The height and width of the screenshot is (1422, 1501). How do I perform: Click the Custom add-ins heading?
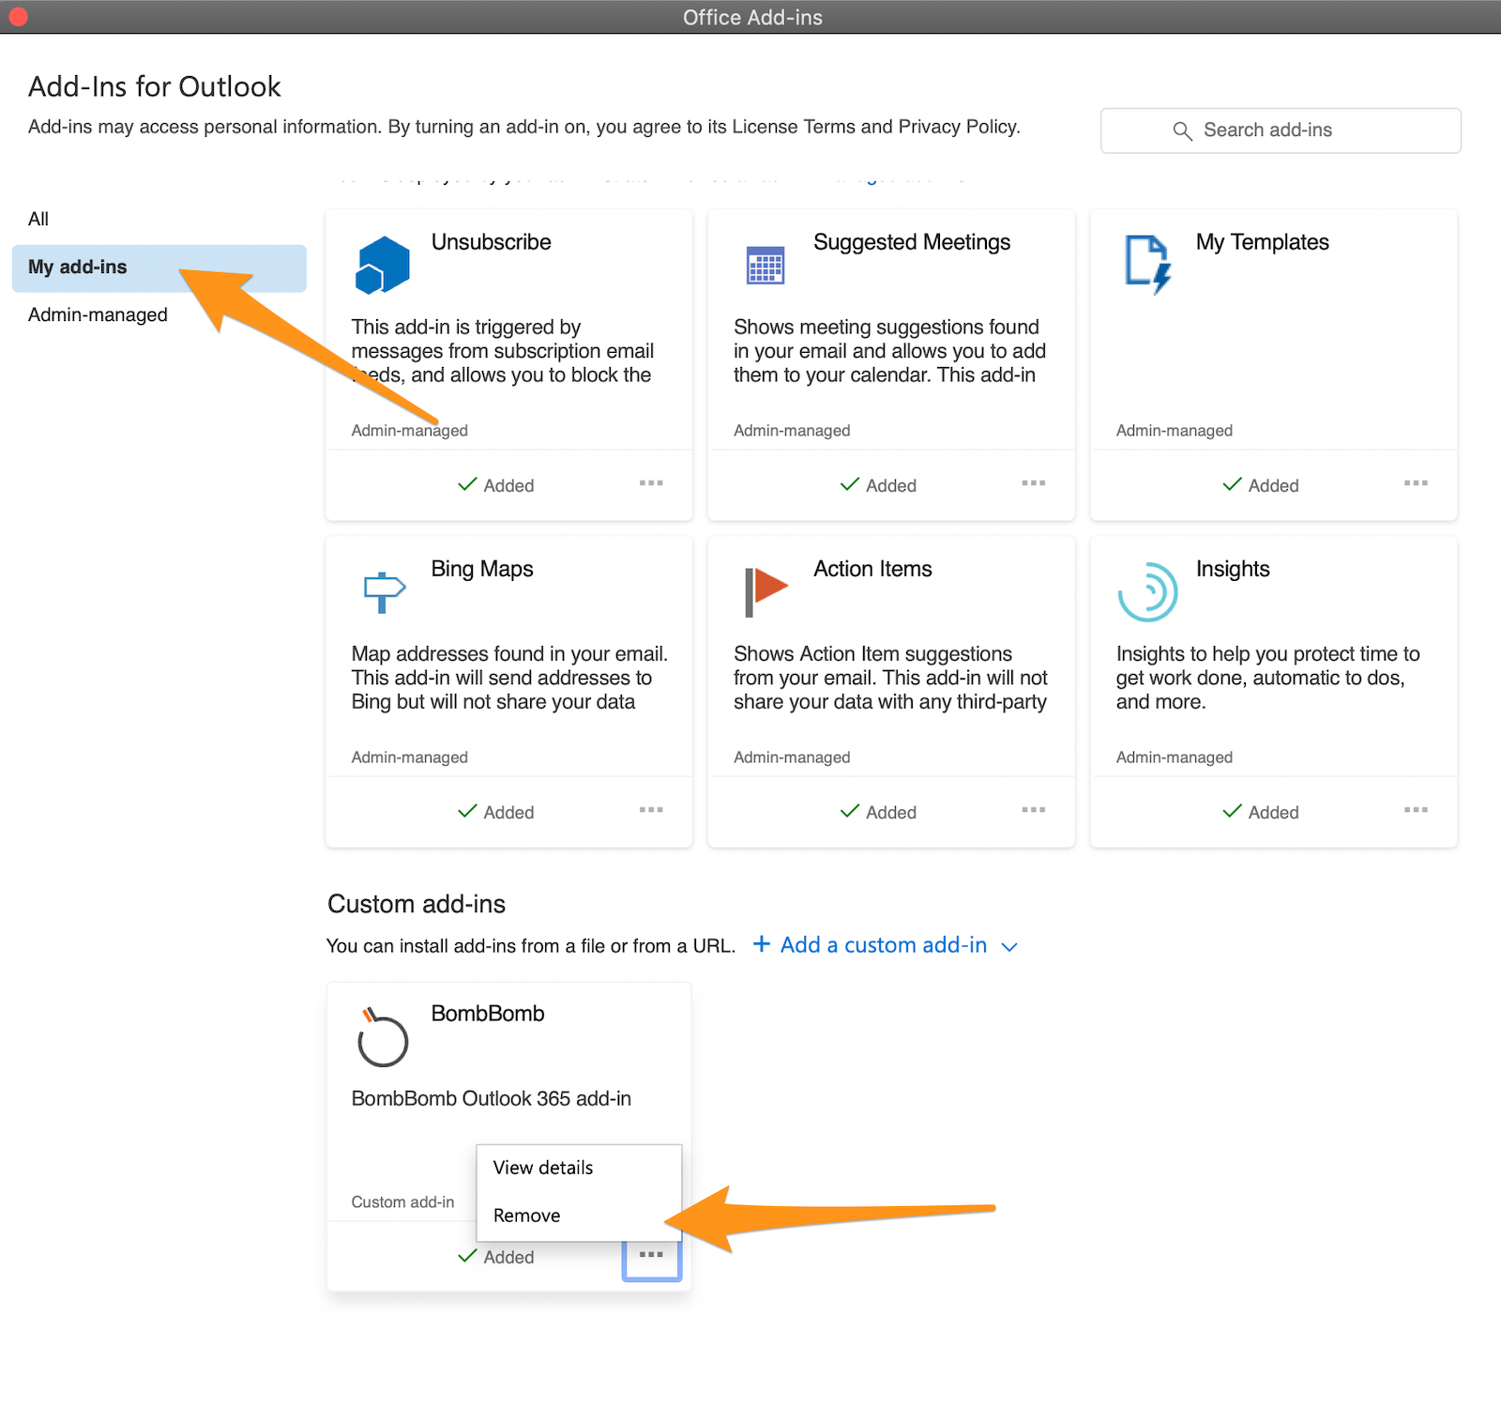(x=417, y=904)
